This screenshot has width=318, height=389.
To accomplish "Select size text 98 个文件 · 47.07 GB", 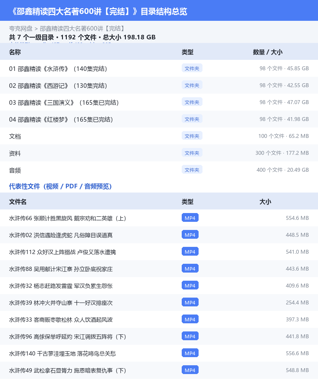I will pyautogui.click(x=284, y=102).
